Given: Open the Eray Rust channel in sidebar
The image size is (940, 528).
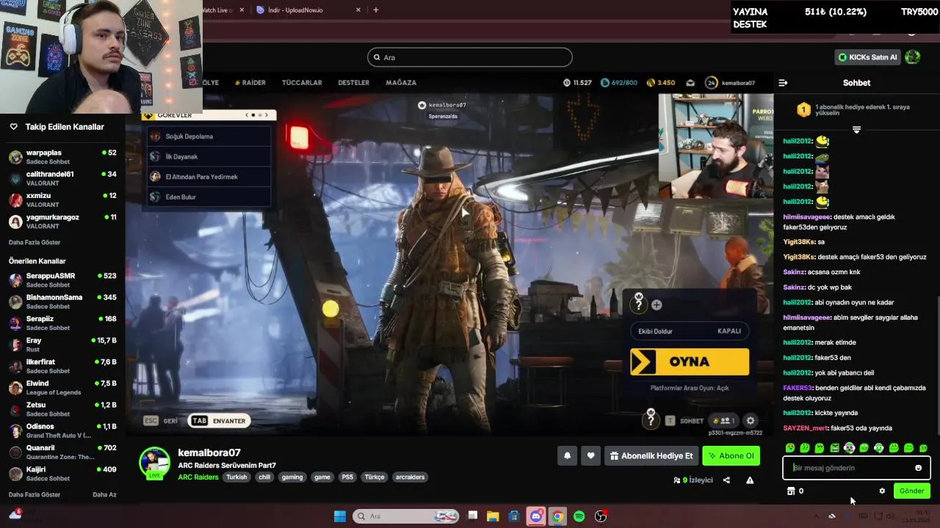Looking at the screenshot, I should click(x=62, y=345).
